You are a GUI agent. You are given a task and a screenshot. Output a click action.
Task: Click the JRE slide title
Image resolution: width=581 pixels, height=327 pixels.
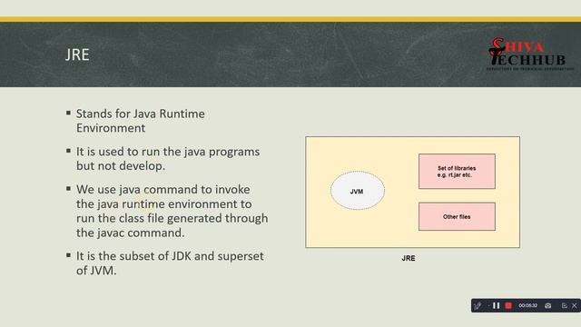77,54
